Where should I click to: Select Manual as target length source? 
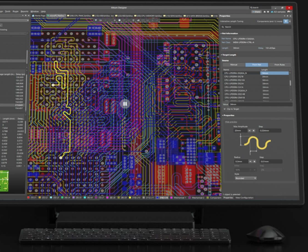pyautogui.click(x=234, y=64)
